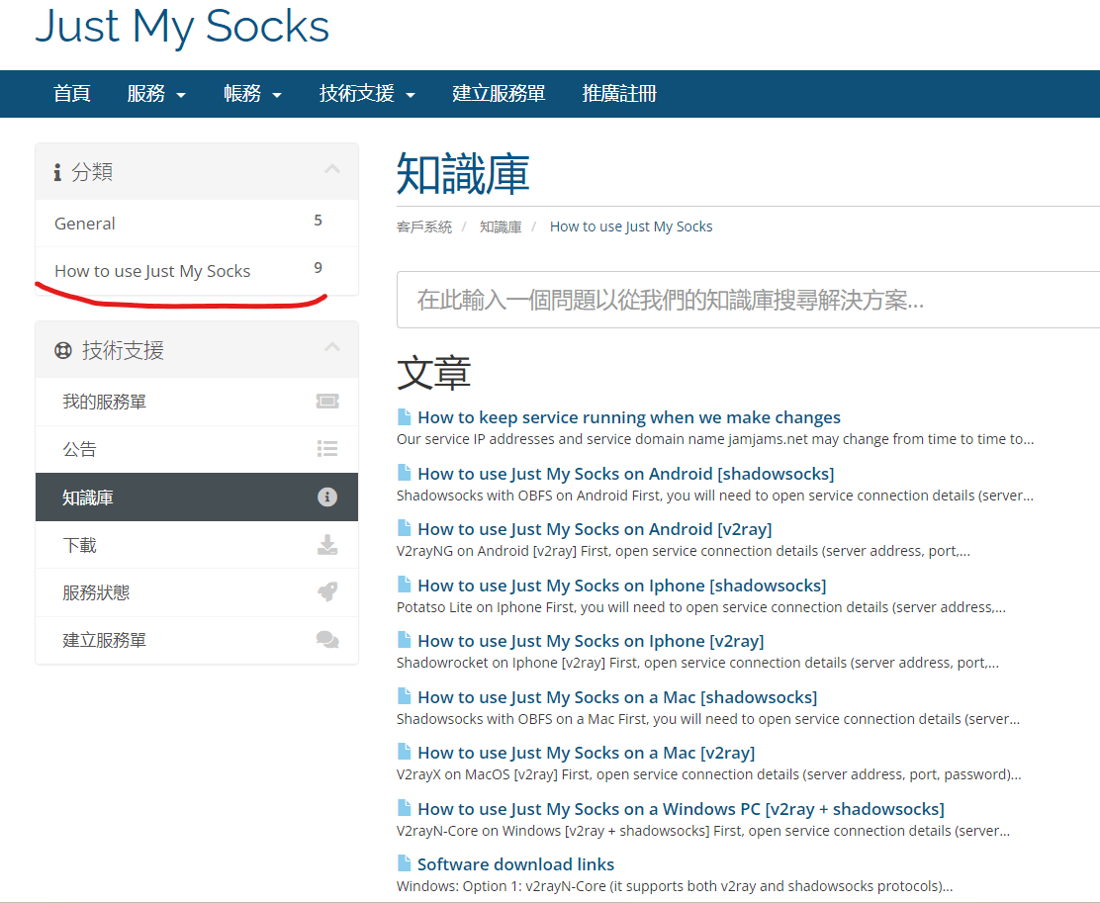Screen dimensions: 1100x903
Task: Click the chat bubbles icon beside 建立服務單
Action: point(326,640)
